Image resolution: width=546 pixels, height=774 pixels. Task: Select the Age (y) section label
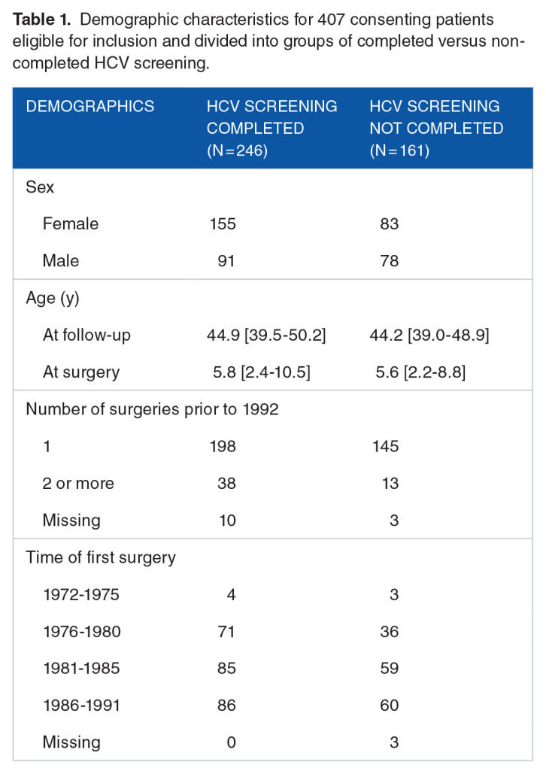tap(53, 299)
